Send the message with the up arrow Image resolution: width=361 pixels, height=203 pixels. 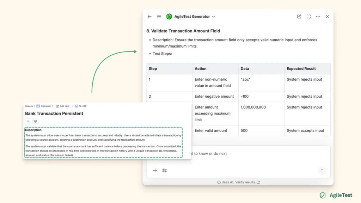point(322,171)
